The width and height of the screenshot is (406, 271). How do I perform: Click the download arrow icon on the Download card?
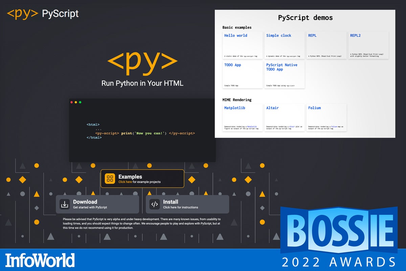[x=64, y=204]
